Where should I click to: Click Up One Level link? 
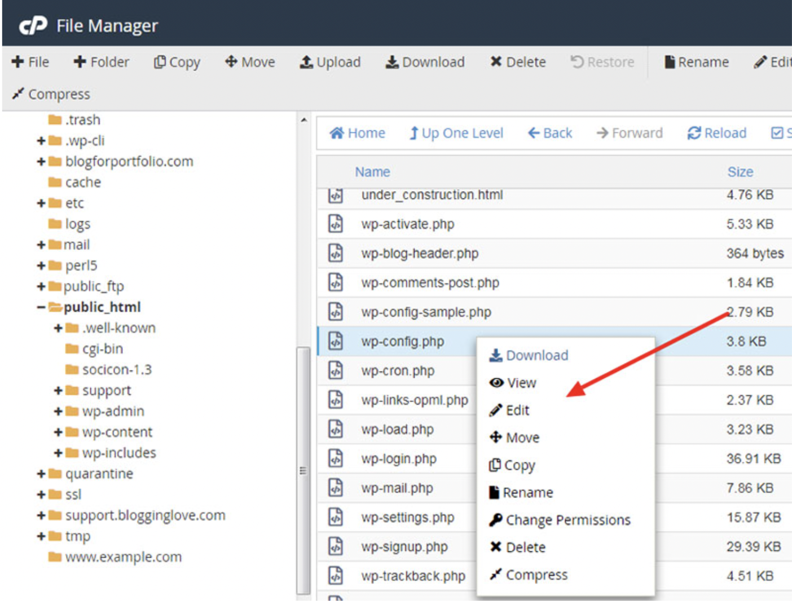[456, 133]
